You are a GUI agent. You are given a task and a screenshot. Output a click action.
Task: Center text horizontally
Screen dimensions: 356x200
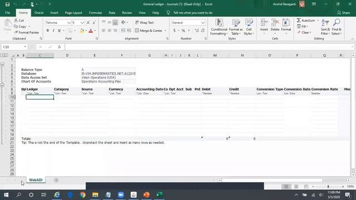[110, 31]
